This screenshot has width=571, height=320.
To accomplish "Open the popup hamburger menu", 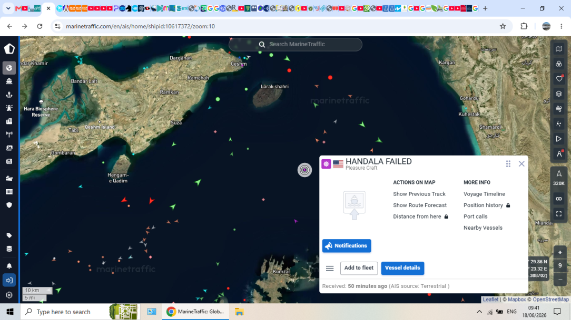I will point(330,268).
